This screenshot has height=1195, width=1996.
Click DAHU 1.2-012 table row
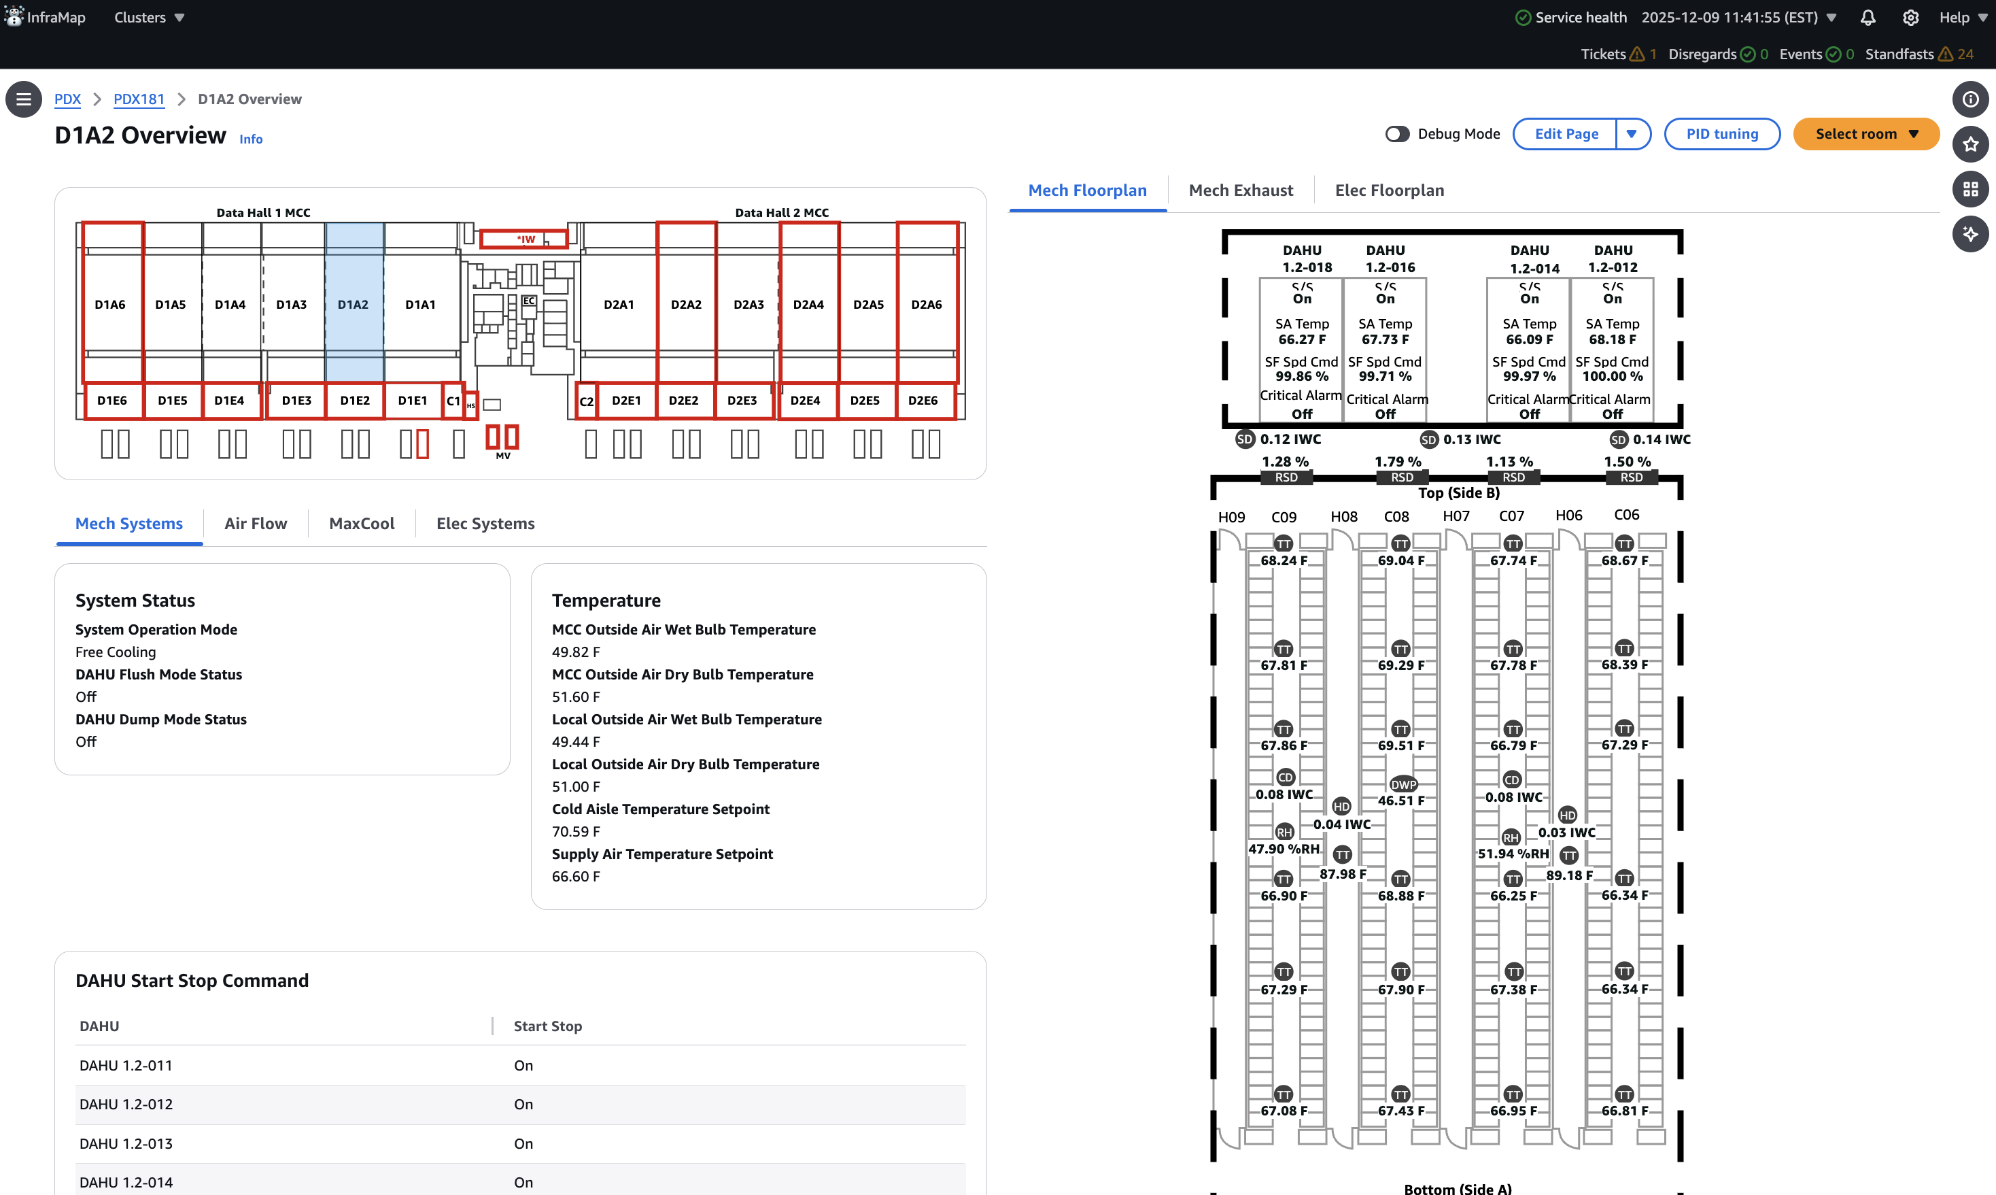tap(521, 1104)
